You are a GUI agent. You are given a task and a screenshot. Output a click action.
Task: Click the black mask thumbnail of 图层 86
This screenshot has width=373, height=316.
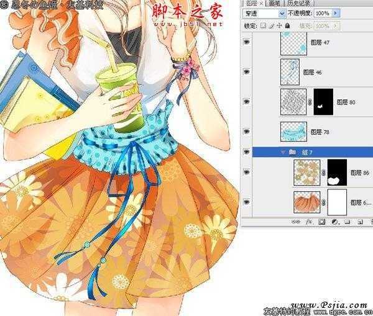[337, 173]
